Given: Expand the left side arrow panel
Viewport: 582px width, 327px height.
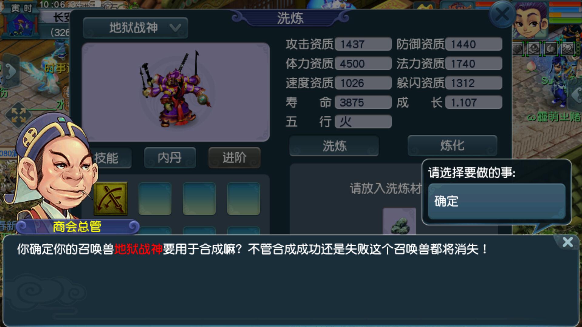Looking at the screenshot, I should (11, 71).
